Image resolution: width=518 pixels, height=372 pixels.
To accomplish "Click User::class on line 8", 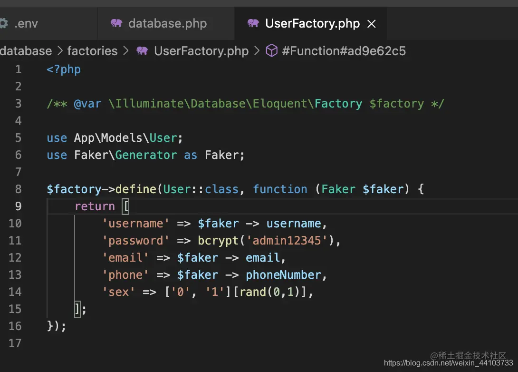I will (x=201, y=189).
